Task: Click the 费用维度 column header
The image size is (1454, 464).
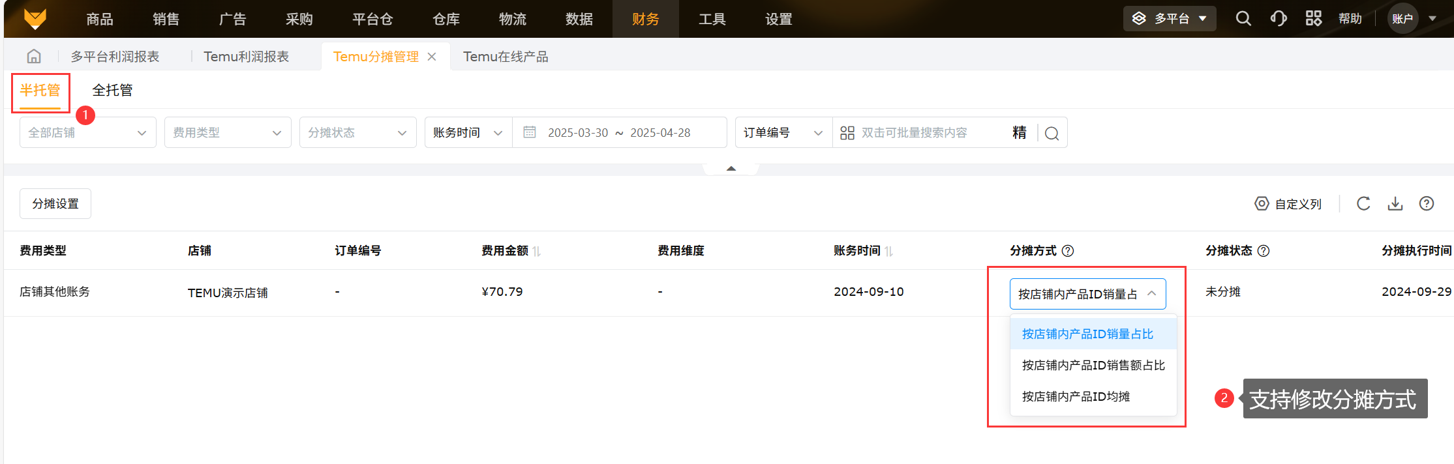Action: point(681,251)
